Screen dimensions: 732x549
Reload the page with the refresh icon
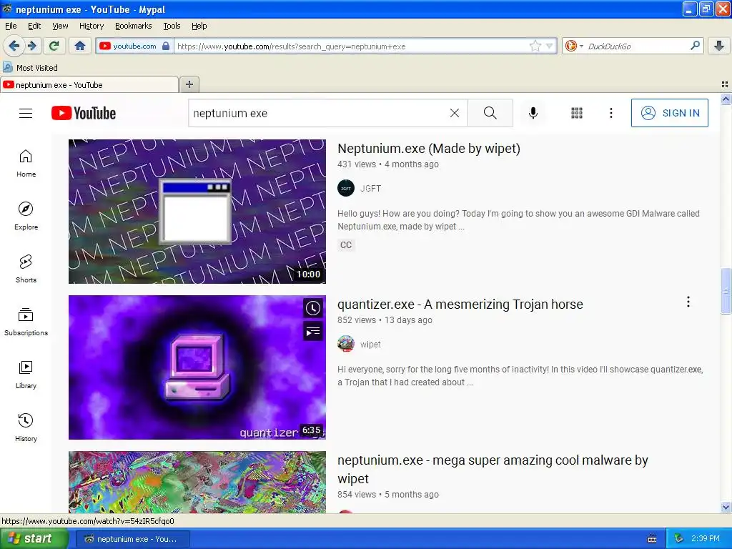point(54,46)
